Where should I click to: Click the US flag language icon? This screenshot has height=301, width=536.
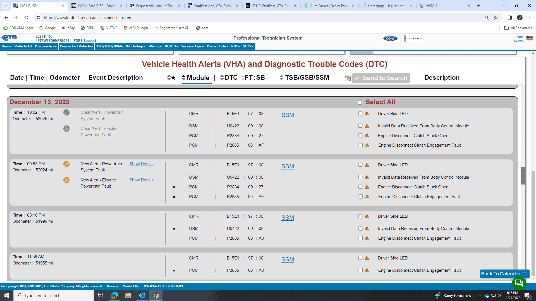[x=530, y=38]
